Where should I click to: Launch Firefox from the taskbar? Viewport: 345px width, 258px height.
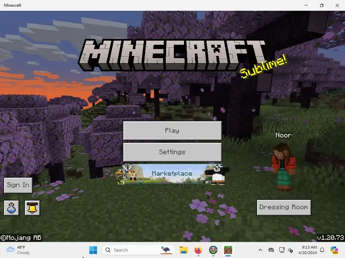coord(198,250)
